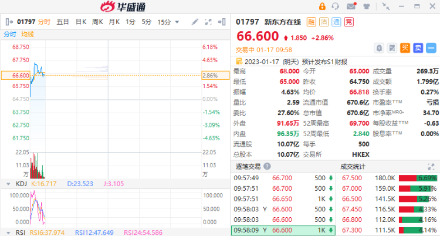The width and height of the screenshot is (440, 236).
Task: Remove from watchlist minus button
Action: pyautogui.click(x=431, y=48)
